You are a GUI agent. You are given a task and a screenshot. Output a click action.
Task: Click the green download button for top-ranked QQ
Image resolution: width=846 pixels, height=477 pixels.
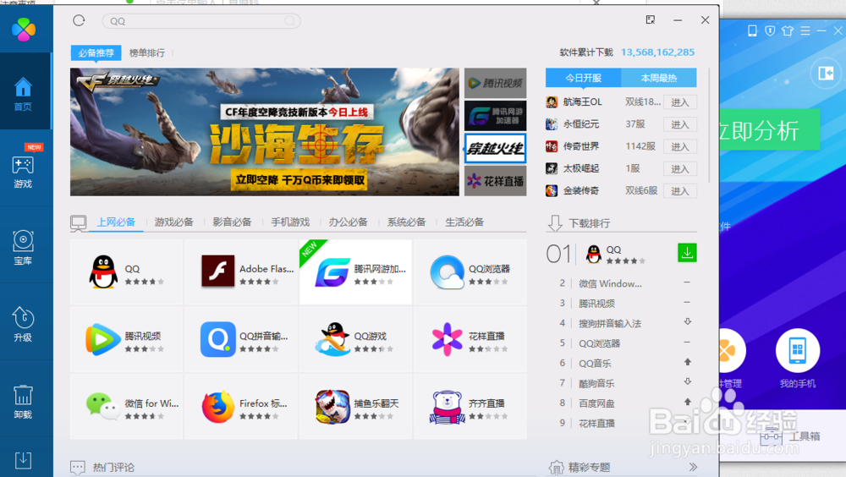[687, 253]
